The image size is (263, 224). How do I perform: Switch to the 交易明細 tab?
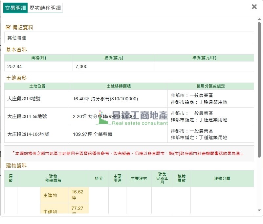[15, 8]
